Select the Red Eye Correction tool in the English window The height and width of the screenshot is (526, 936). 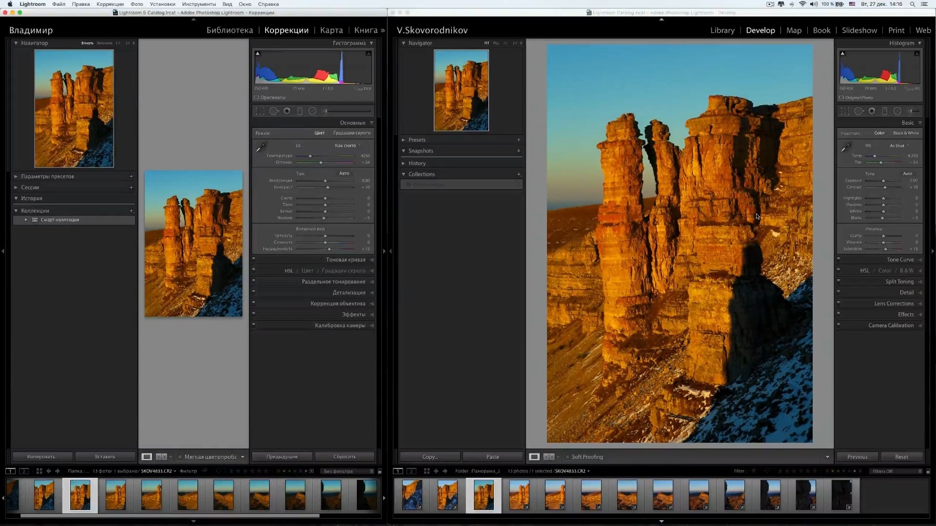[872, 111]
